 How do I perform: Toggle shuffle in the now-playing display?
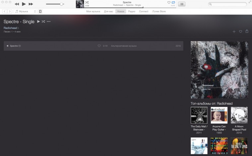87,2
